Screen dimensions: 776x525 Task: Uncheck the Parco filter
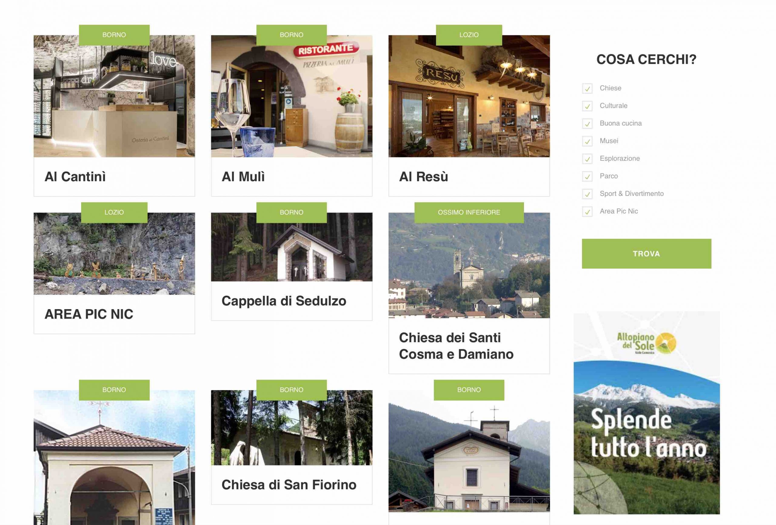pos(587,177)
